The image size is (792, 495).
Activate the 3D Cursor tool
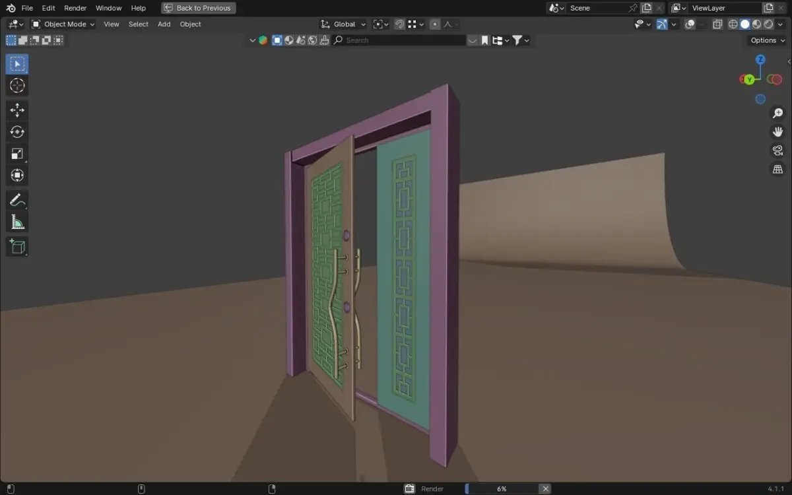click(x=17, y=86)
